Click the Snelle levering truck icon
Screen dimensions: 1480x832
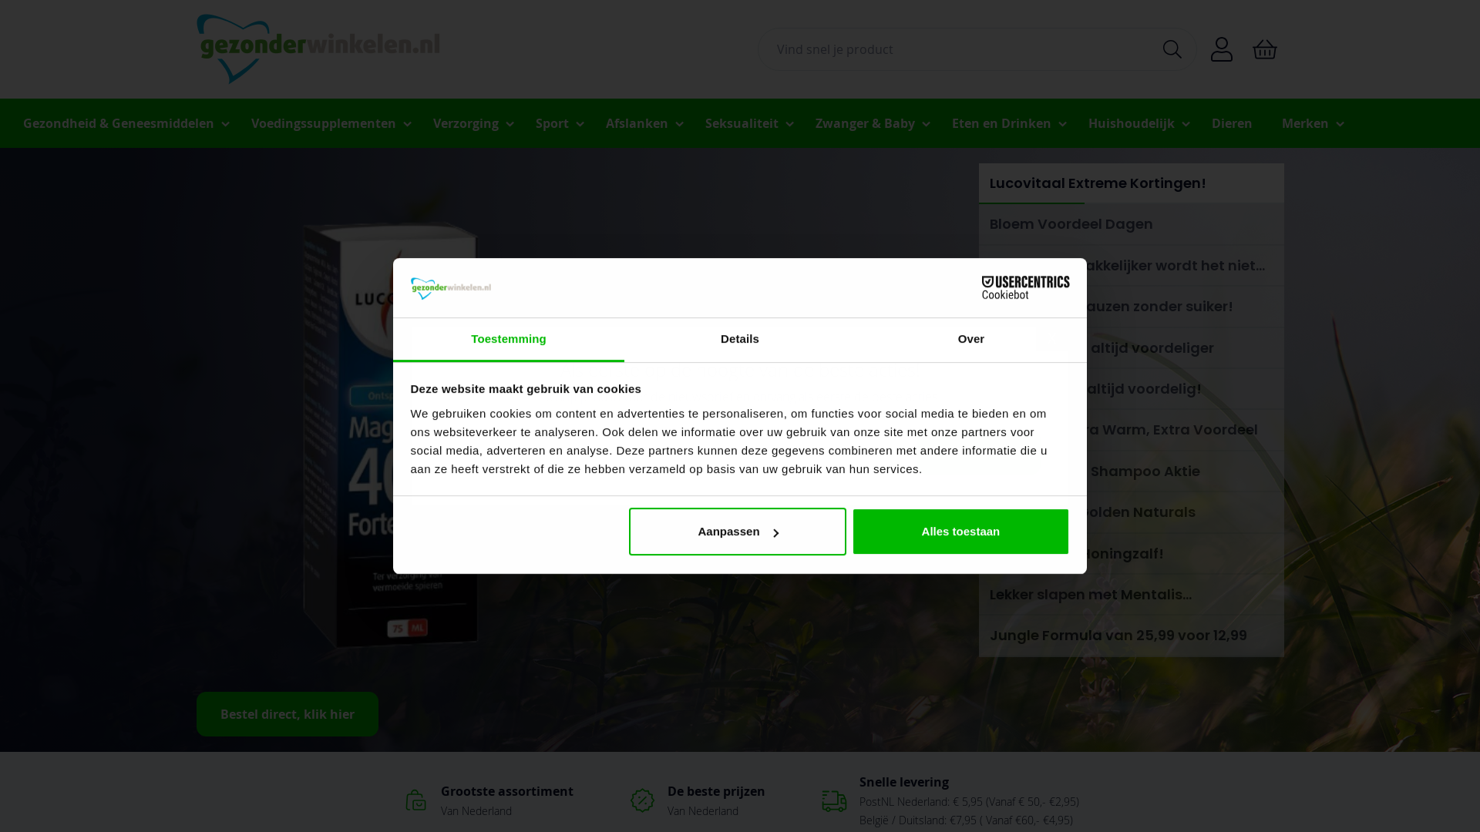point(834,800)
